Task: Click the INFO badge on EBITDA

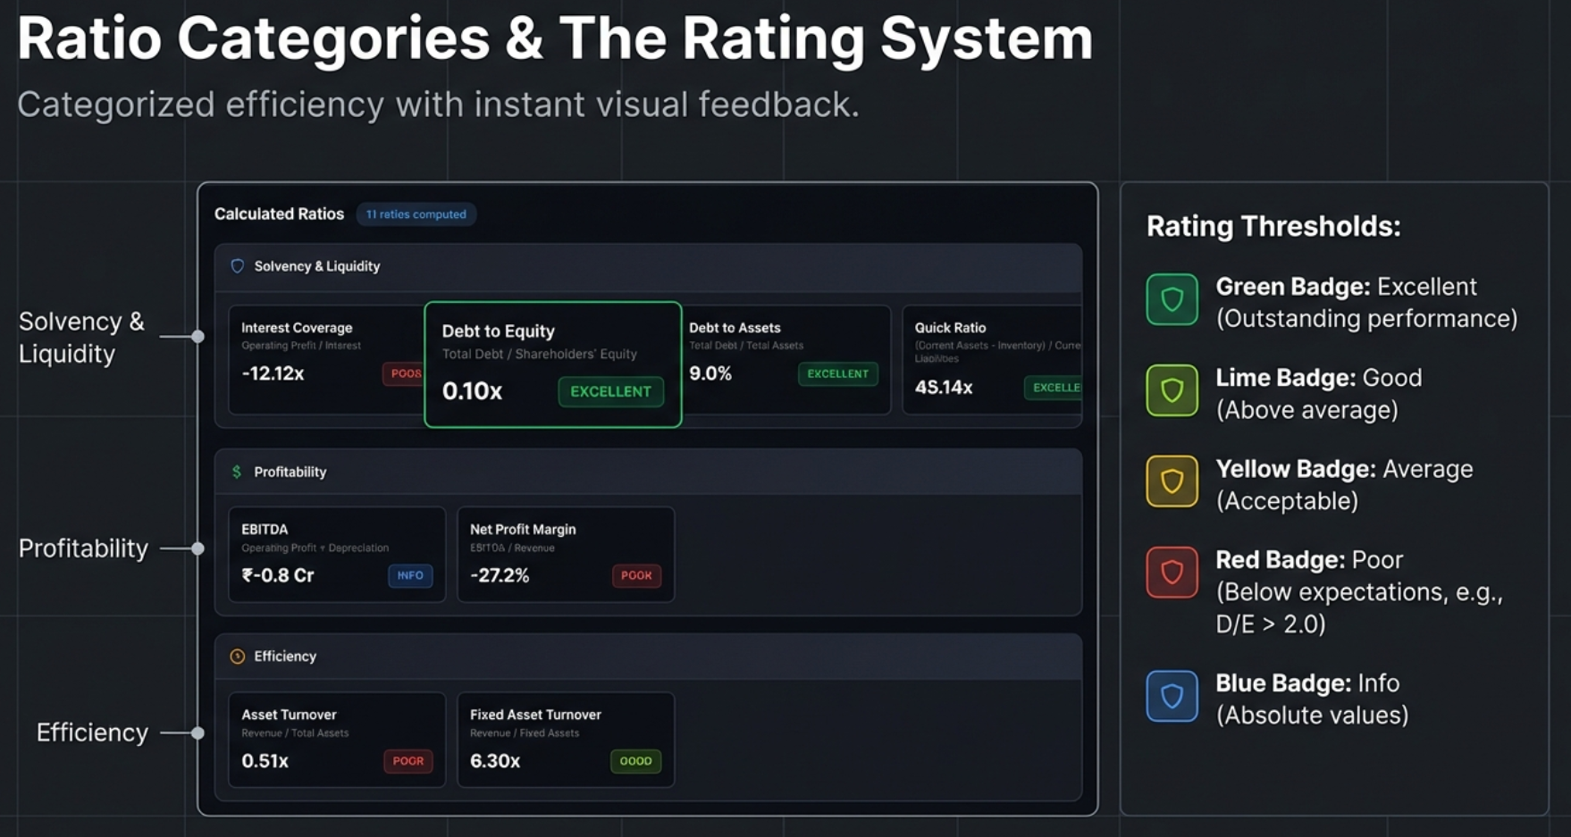Action: (410, 576)
